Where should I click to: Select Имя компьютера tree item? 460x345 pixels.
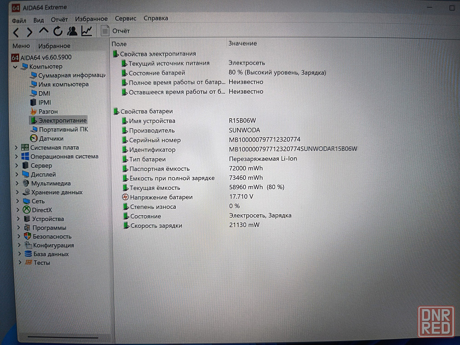point(59,85)
